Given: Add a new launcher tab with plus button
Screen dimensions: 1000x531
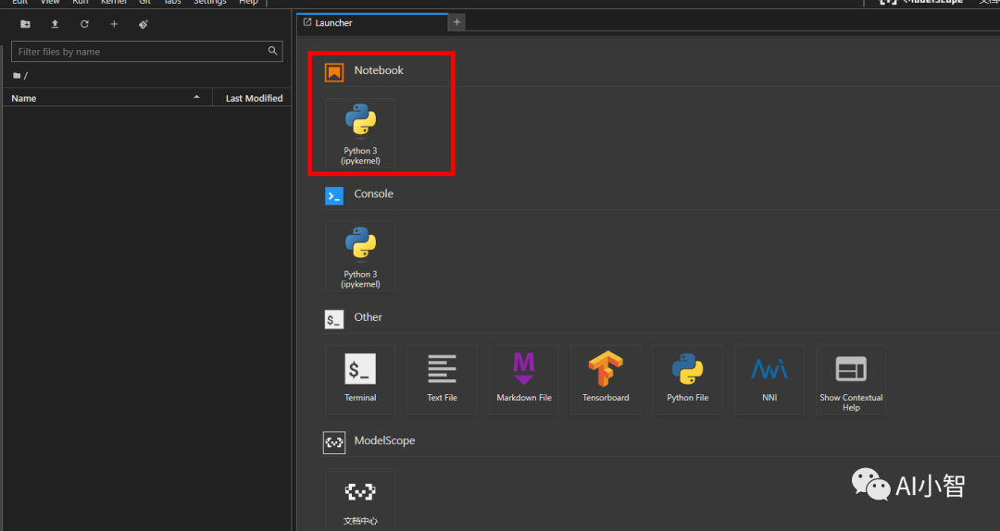Looking at the screenshot, I should click(457, 22).
